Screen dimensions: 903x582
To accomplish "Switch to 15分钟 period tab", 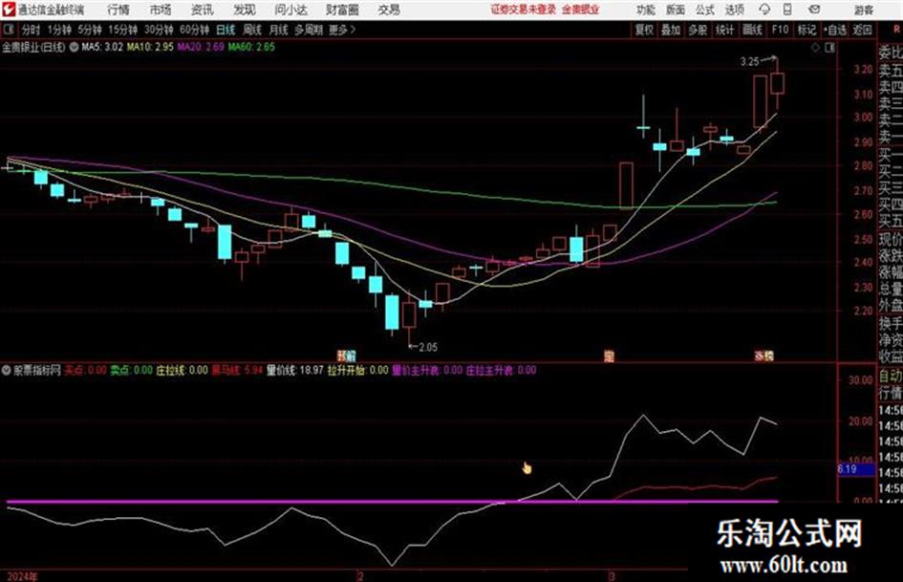I will point(123,30).
